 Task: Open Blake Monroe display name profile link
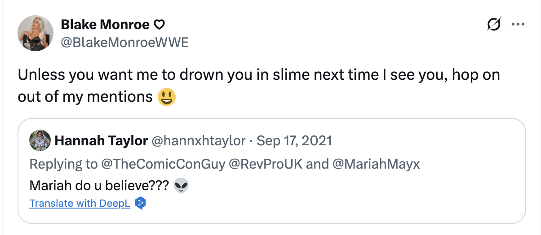pos(105,25)
